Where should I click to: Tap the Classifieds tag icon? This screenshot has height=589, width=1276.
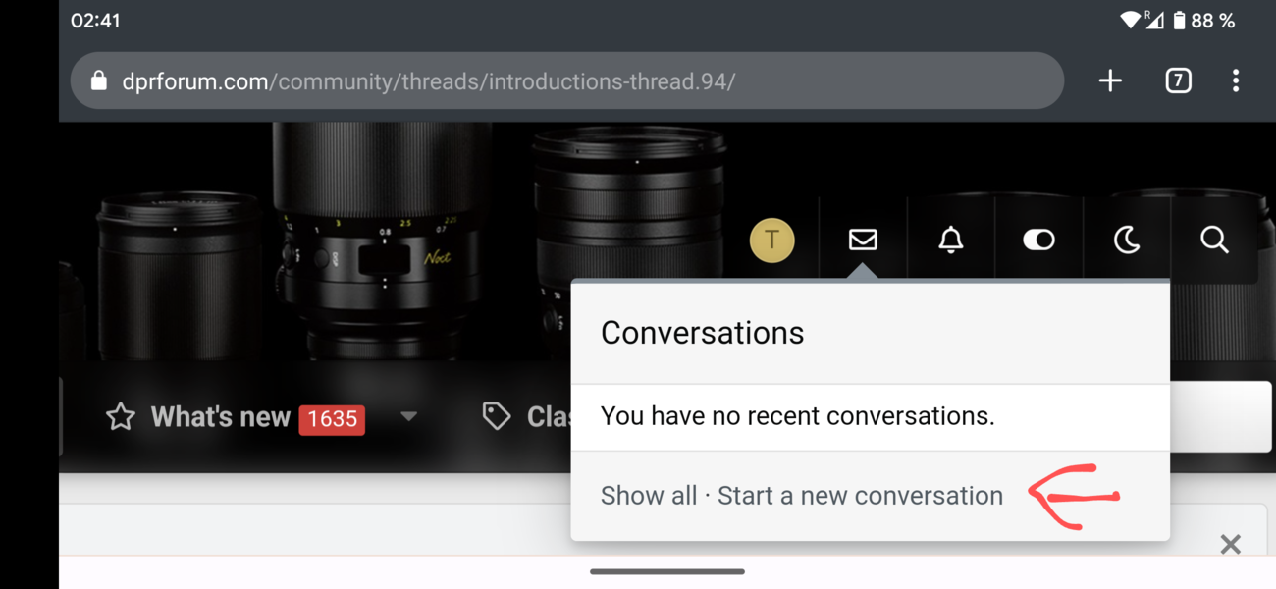click(x=499, y=416)
